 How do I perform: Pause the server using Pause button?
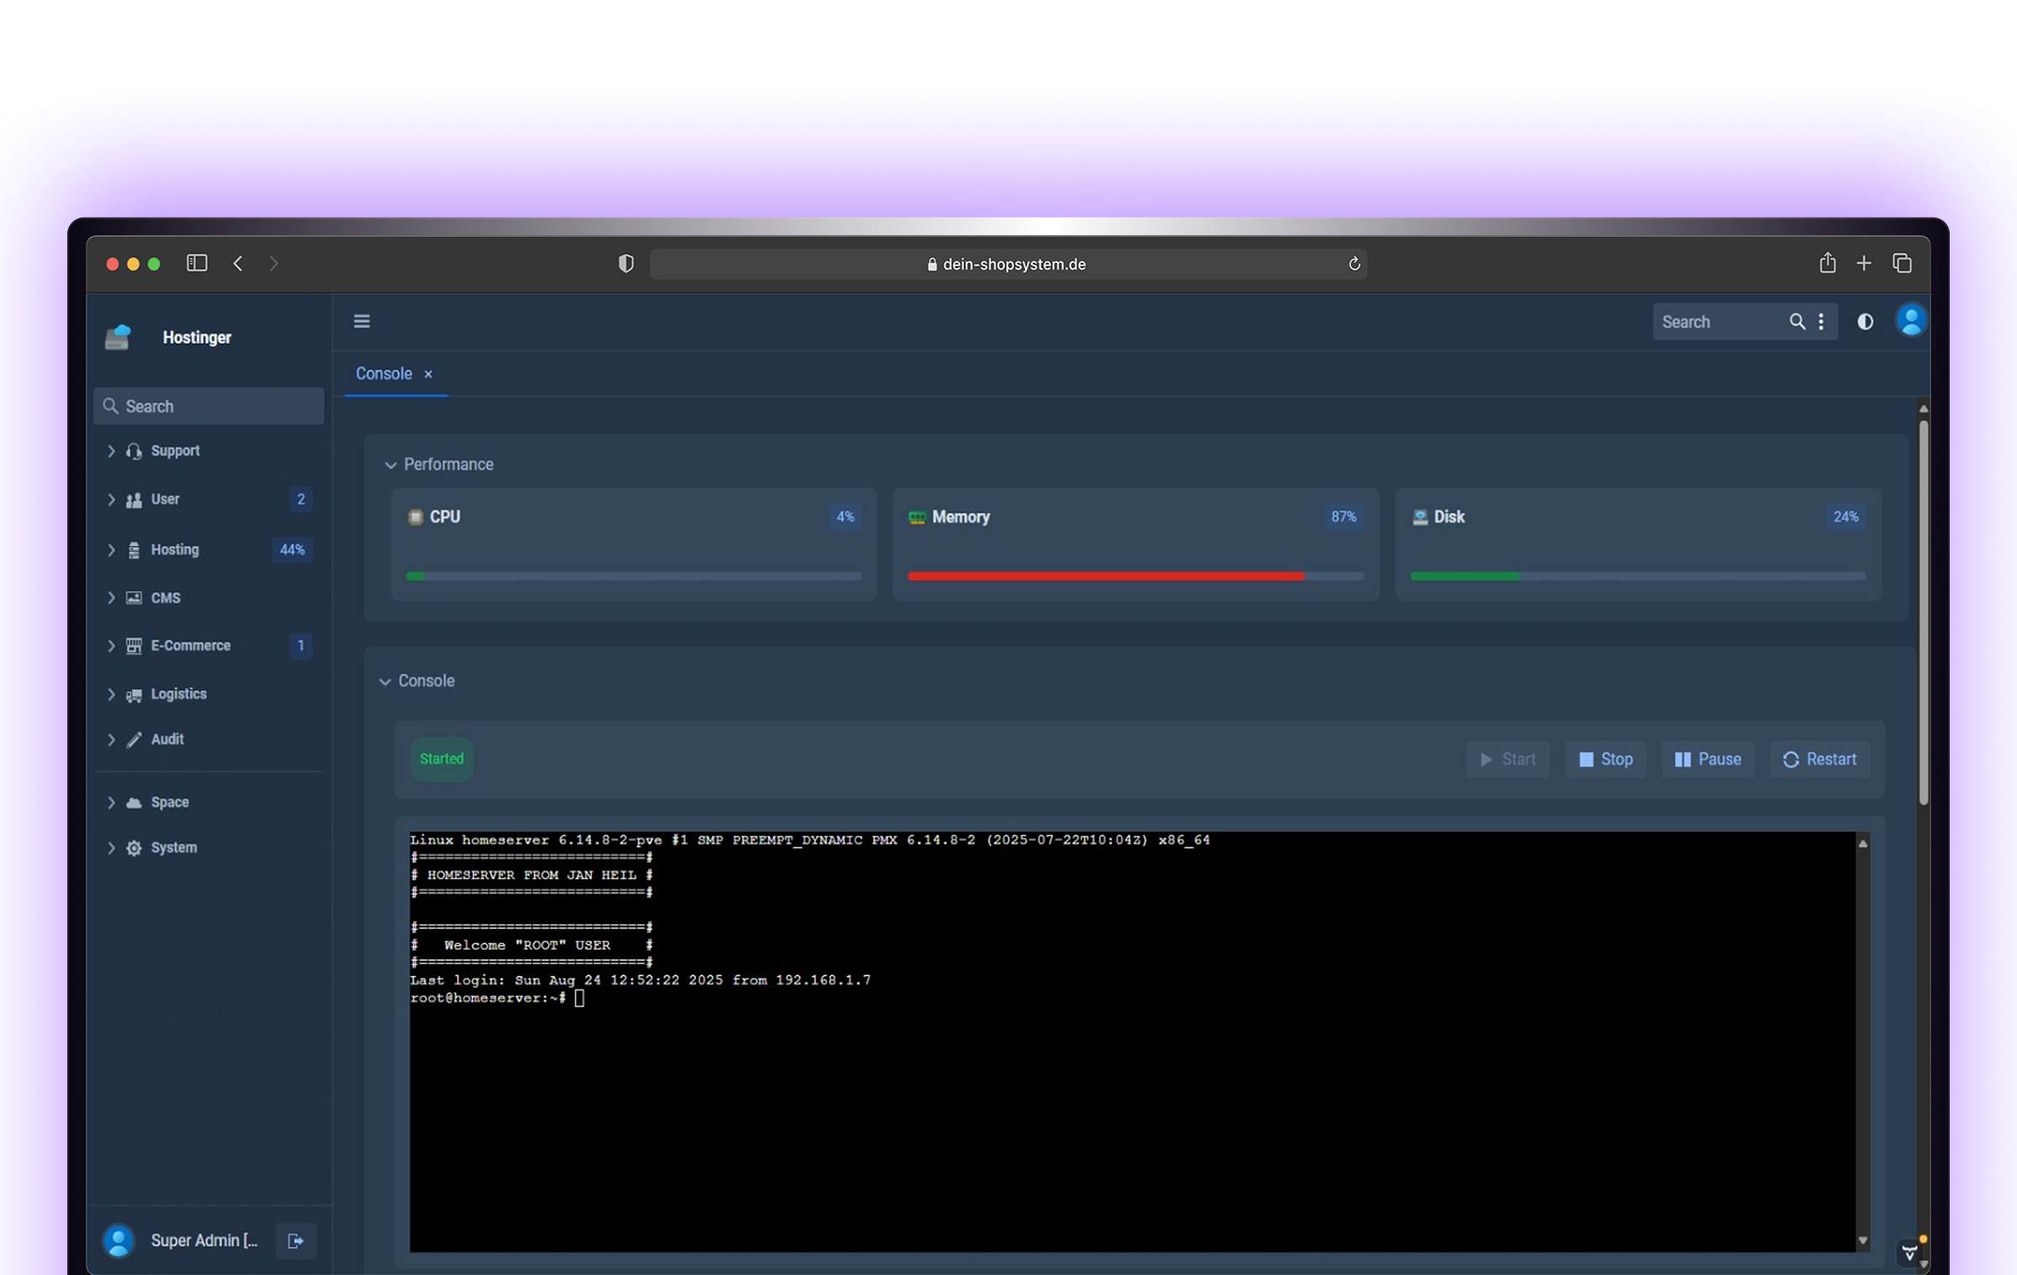click(x=1708, y=759)
